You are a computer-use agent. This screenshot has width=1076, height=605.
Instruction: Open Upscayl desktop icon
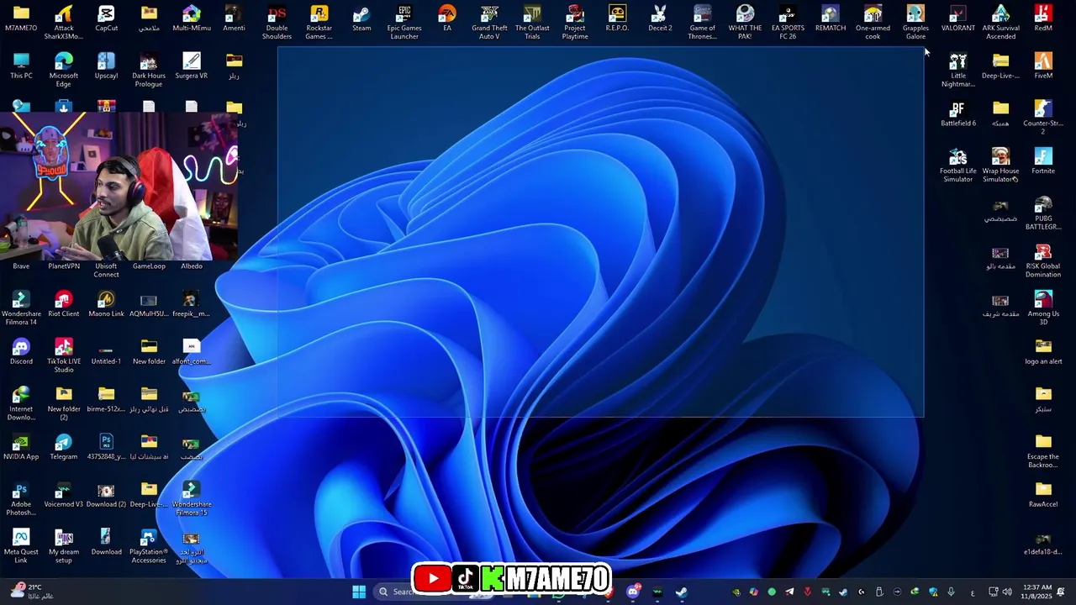point(106,66)
